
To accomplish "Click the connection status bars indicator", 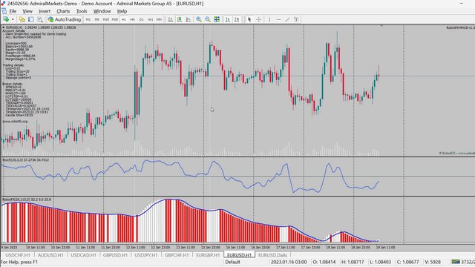I will coord(456,262).
